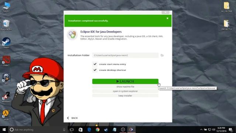The width and height of the screenshot is (236, 133).
Task: Open the Action Center notifications
Action: [230, 130]
